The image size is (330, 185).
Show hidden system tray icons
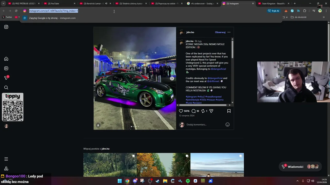coord(297,181)
